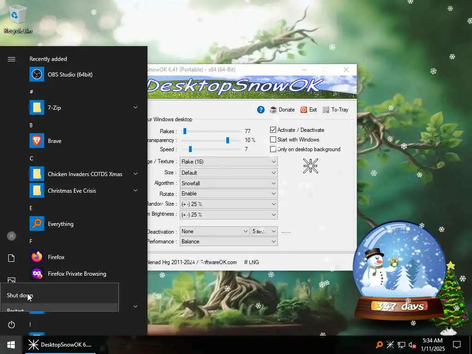Click the taskbar clock showing 5:34 AM
Viewport: 472px width, 354px height.
(432, 345)
